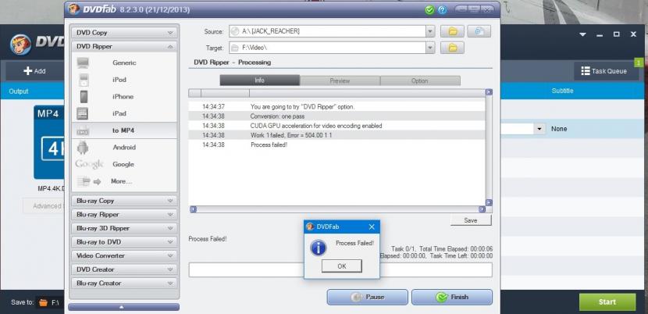Close the Process Failed dialog with X

(x=372, y=227)
